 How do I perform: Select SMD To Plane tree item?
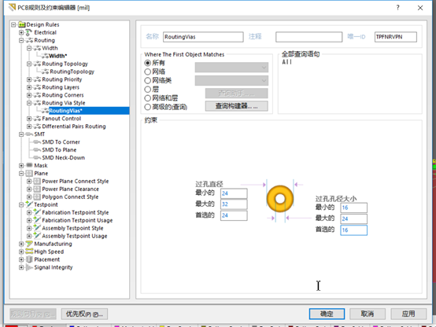(59, 150)
